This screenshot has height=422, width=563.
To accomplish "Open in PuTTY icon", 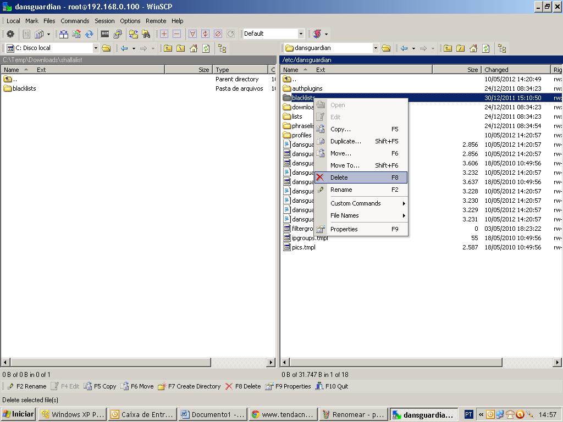I will [118, 34].
